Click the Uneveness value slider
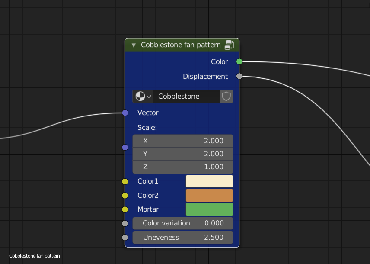This screenshot has width=370, height=264. 183,238
